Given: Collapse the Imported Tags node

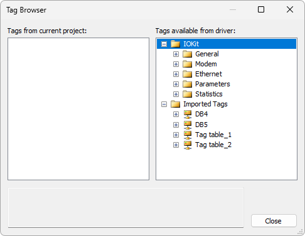Looking at the screenshot, I should pyautogui.click(x=164, y=104).
